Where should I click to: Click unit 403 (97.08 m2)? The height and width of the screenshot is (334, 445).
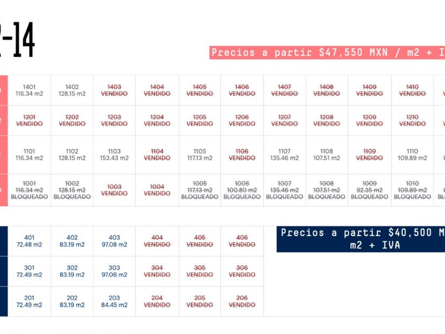tap(114, 241)
